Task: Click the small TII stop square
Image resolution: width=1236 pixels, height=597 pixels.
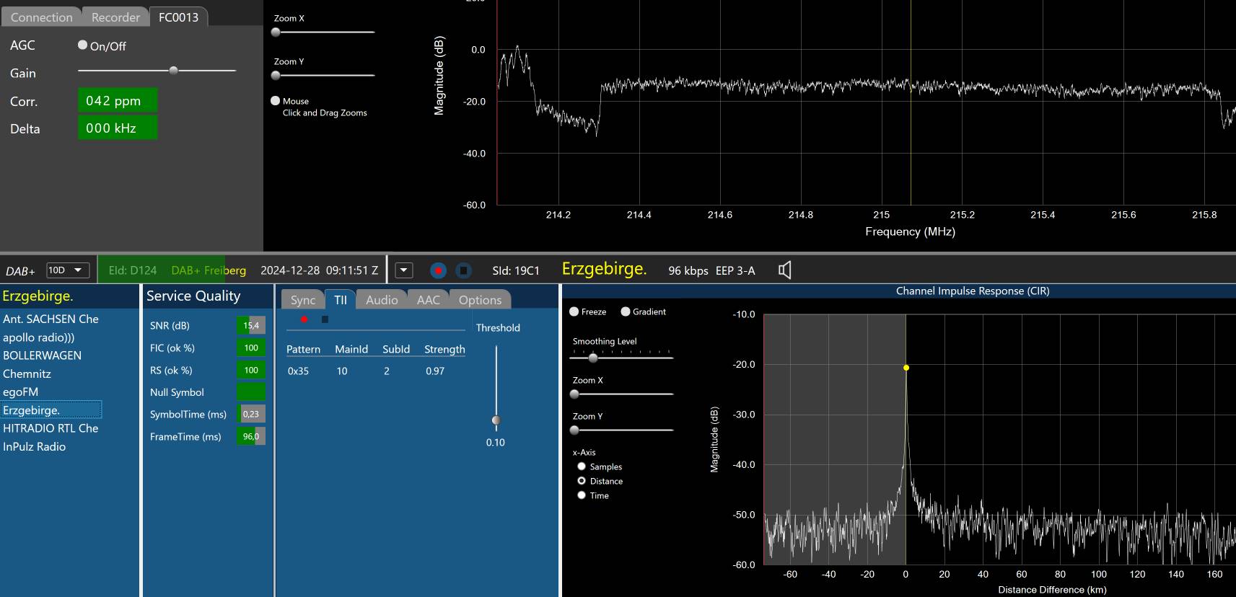Action: tap(325, 319)
